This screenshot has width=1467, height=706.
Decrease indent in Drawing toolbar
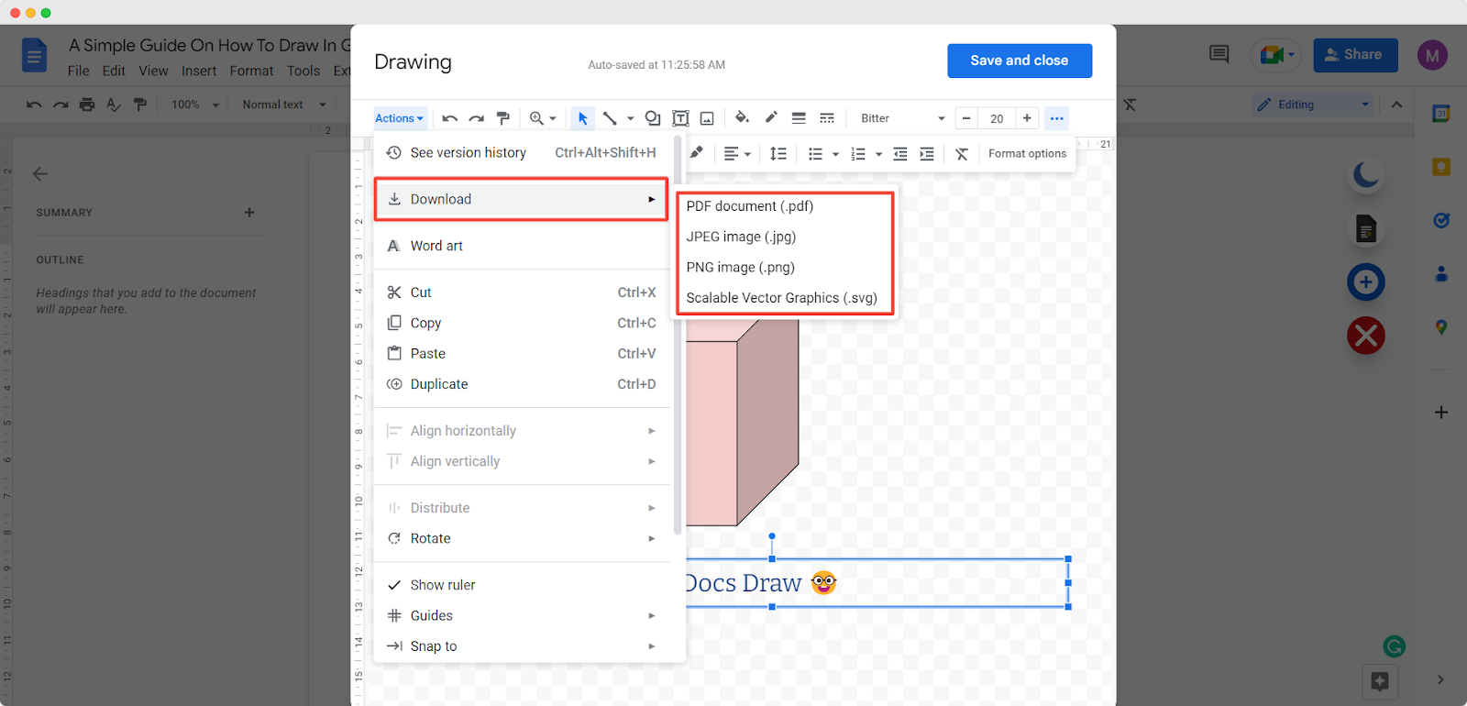click(x=900, y=154)
